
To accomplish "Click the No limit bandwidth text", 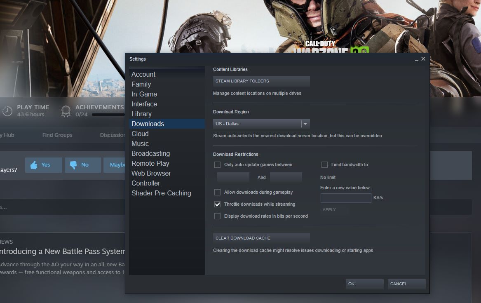I will (x=328, y=178).
